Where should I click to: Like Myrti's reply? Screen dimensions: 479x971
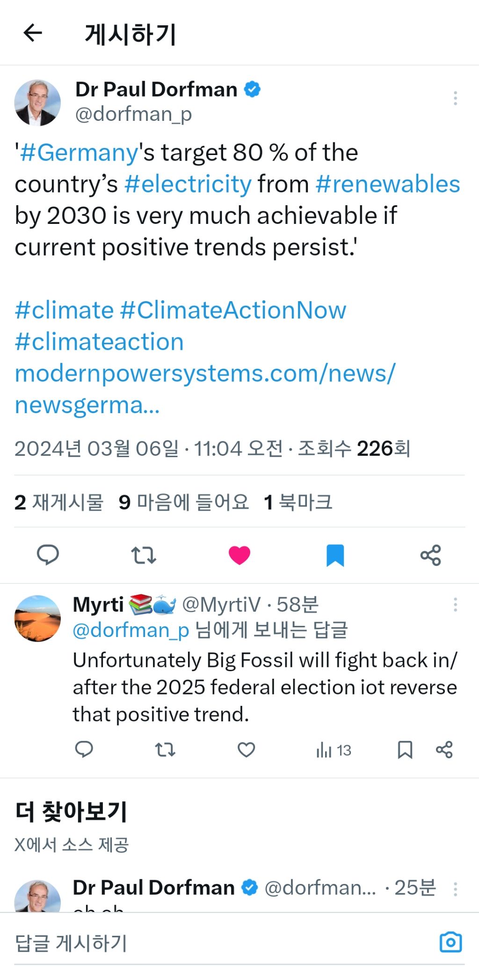tap(246, 750)
